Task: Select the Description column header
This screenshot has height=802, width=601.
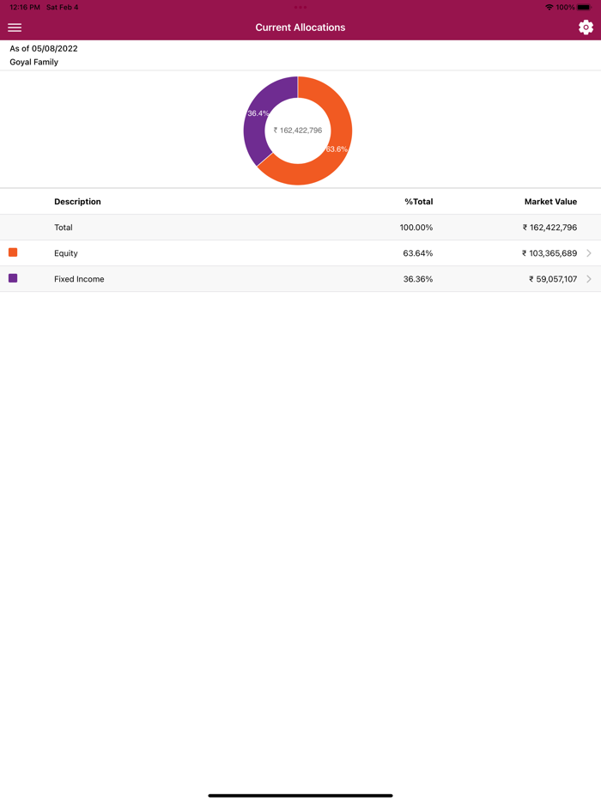Action: coord(77,201)
